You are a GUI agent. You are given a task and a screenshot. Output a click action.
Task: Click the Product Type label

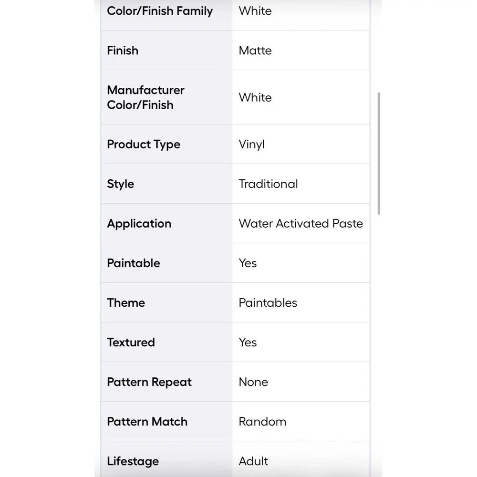pos(143,145)
